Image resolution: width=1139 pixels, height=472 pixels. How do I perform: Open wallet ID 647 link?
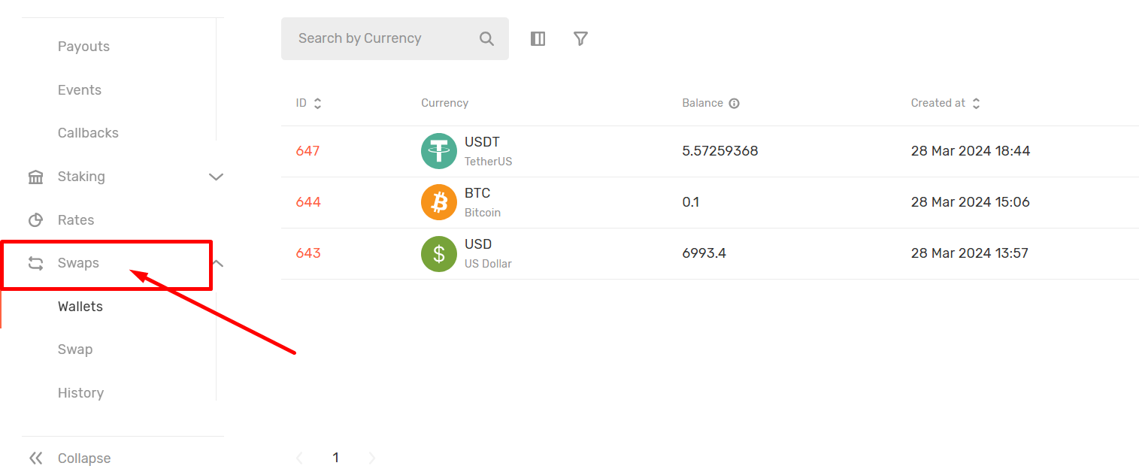click(307, 151)
